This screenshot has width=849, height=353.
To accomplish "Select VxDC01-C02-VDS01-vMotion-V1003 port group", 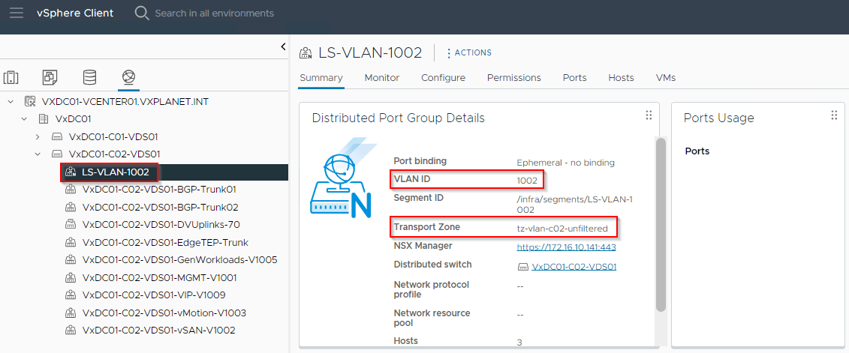I will coord(164,313).
